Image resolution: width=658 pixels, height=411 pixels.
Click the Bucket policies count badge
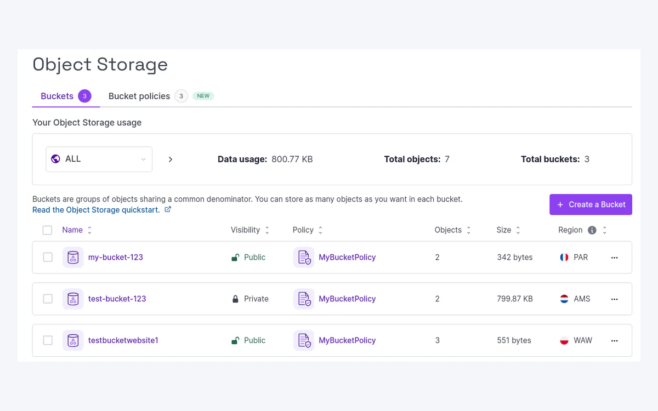coord(181,96)
